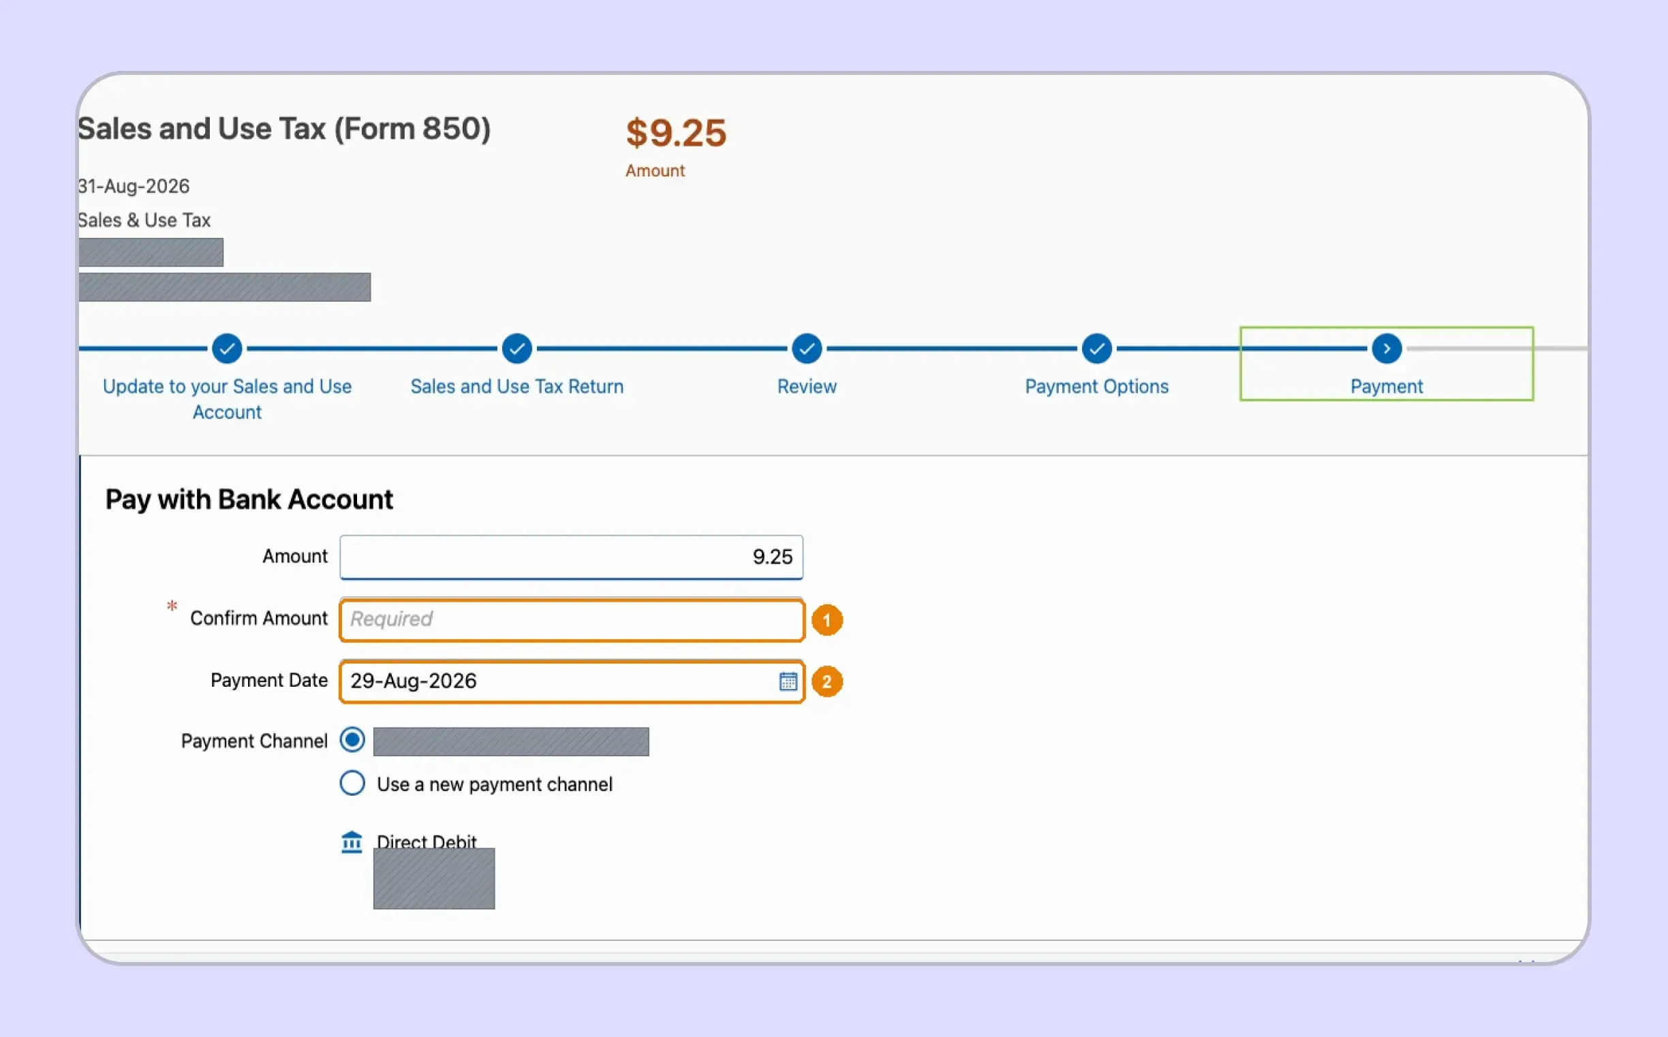Open the Sales and Use Tax Return step
This screenshot has width=1668, height=1037.
(x=516, y=386)
